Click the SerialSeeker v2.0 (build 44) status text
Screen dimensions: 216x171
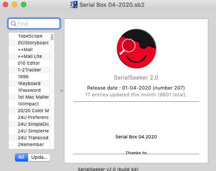[x=108, y=169]
